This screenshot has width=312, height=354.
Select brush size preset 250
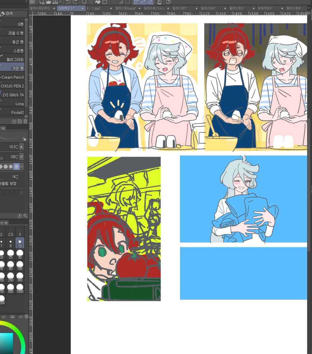coord(11,277)
